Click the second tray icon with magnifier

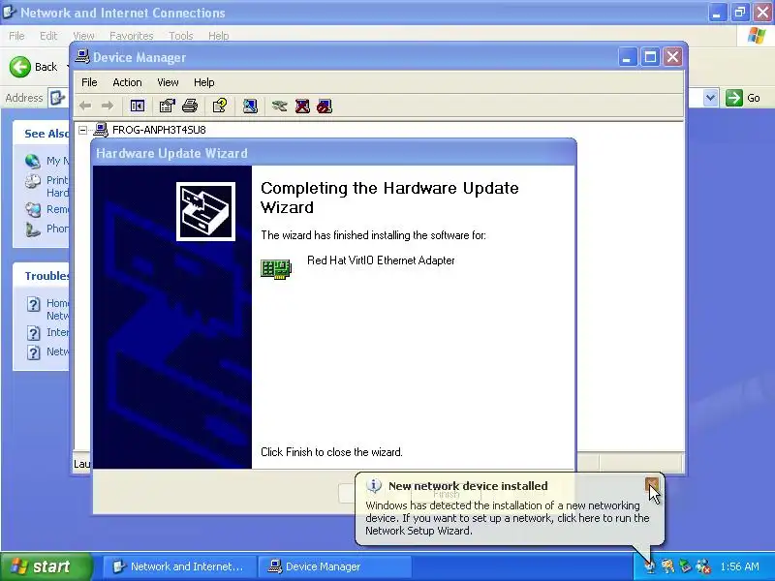667,566
